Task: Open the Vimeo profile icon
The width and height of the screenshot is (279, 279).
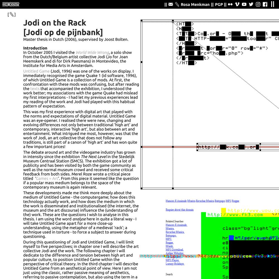Action: 237,4
